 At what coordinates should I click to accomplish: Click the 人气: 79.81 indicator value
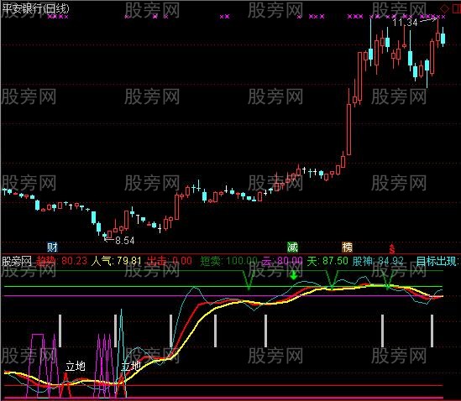pos(117,261)
